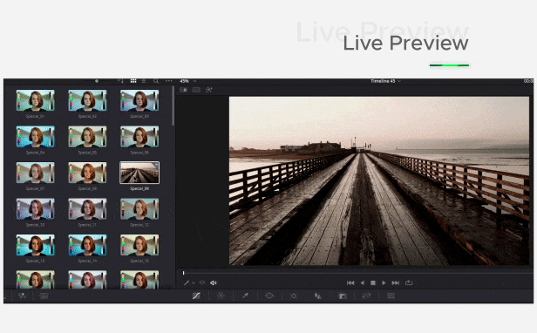This screenshot has width=537, height=333.
Task: Click the gallery vertical scrollbar
Action: pyautogui.click(x=173, y=106)
